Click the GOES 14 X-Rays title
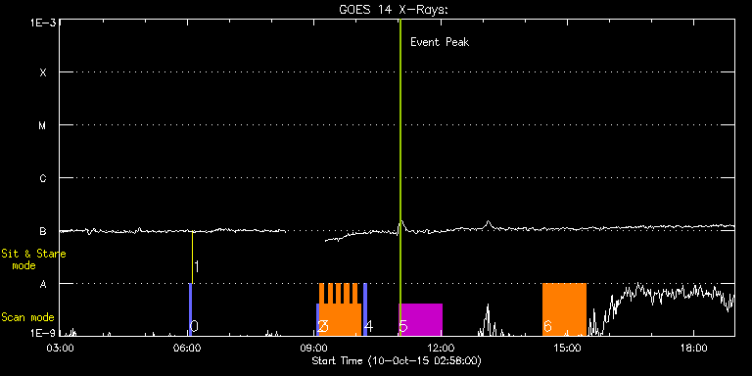752x376 pixels. coord(394,10)
